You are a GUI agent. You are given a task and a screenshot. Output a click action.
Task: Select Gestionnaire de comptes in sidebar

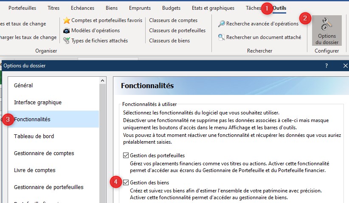44,153
